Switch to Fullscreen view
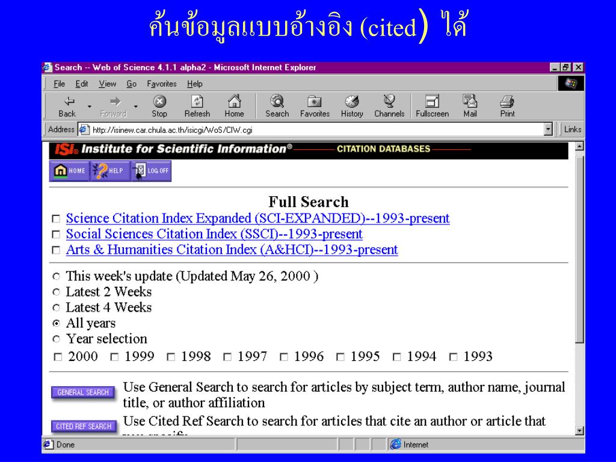Image resolution: width=616 pixels, height=462 pixels. point(432,106)
